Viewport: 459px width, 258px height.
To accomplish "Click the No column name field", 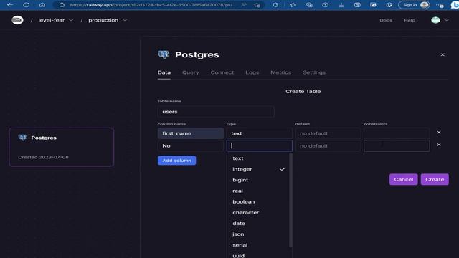I will click(191, 145).
